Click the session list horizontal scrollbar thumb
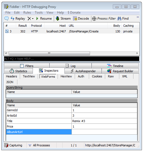This screenshot has width=143, height=151. tap(49, 53)
